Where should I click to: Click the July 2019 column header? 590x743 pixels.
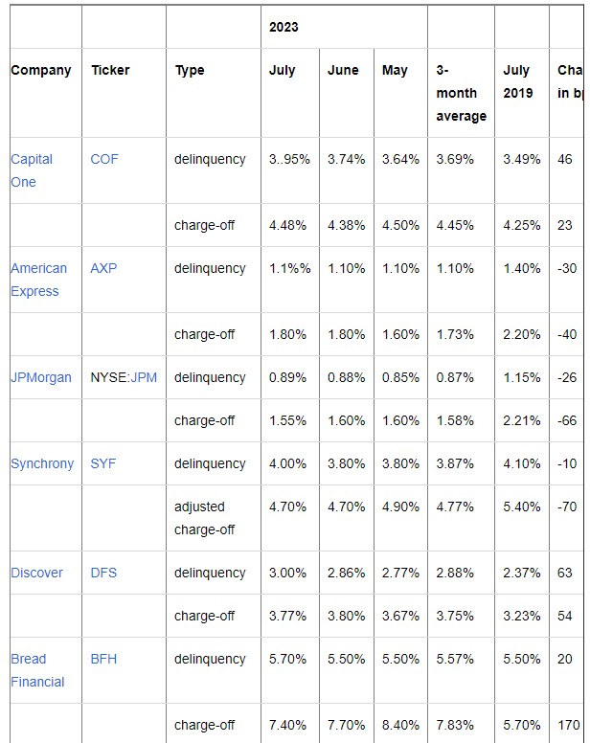click(517, 82)
